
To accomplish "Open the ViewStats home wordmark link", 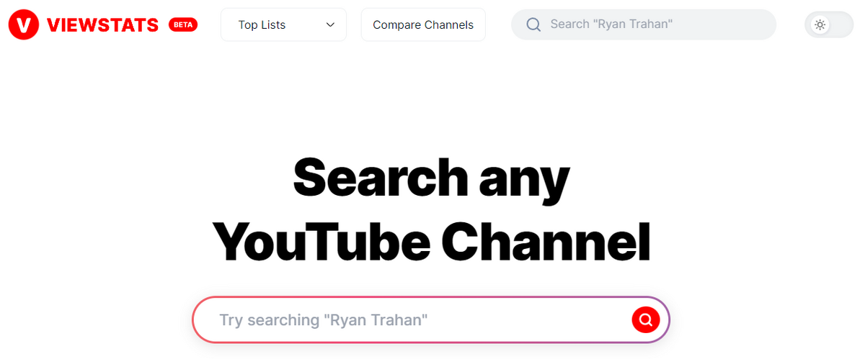I will [102, 24].
